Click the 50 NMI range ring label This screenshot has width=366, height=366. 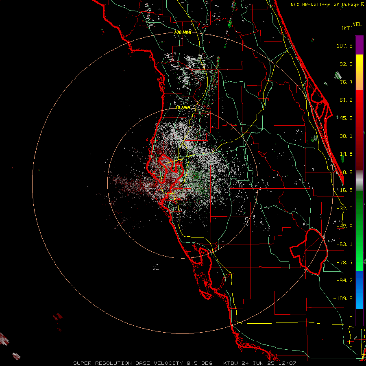point(183,107)
